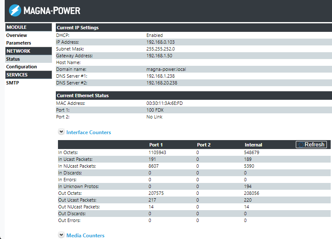
Task: Select In Ucast Packets Internal value 189
Action: pyautogui.click(x=248, y=159)
